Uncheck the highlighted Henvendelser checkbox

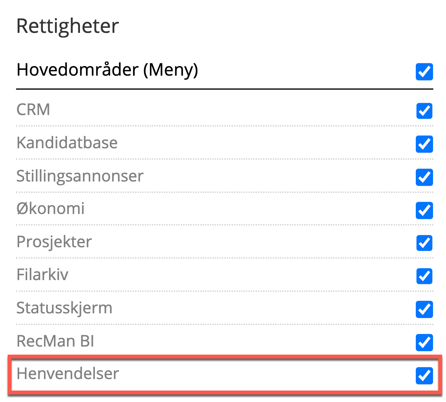tap(424, 375)
